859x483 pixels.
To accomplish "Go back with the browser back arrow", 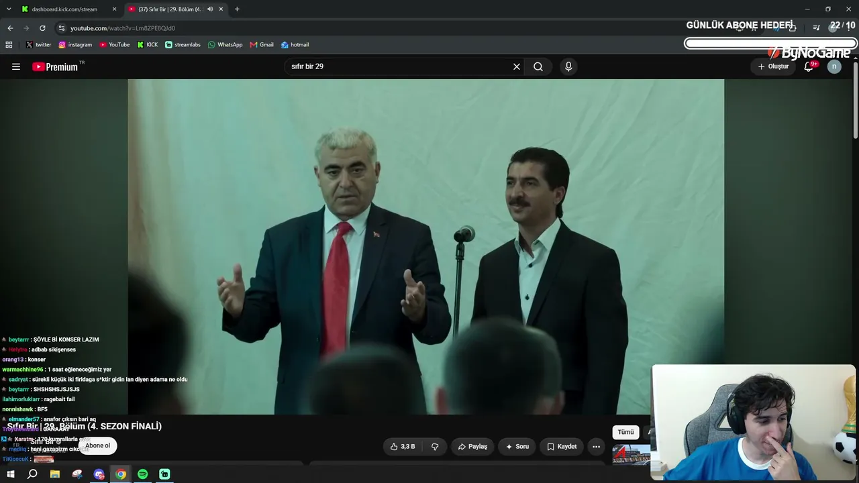I will coord(10,28).
